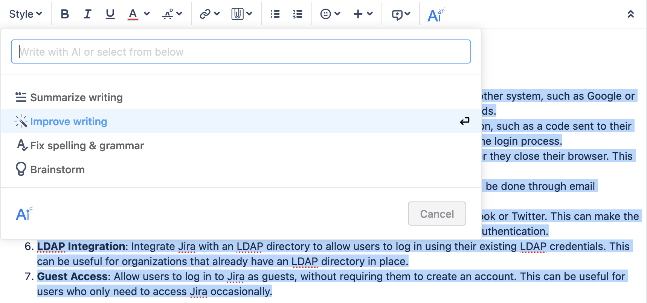Click the enter arrow on Improve writing

click(465, 121)
